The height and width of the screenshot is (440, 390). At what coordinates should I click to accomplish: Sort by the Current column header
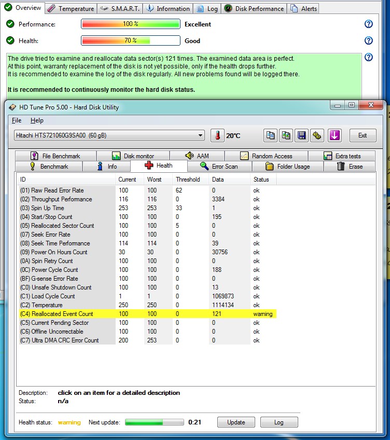tap(130, 180)
